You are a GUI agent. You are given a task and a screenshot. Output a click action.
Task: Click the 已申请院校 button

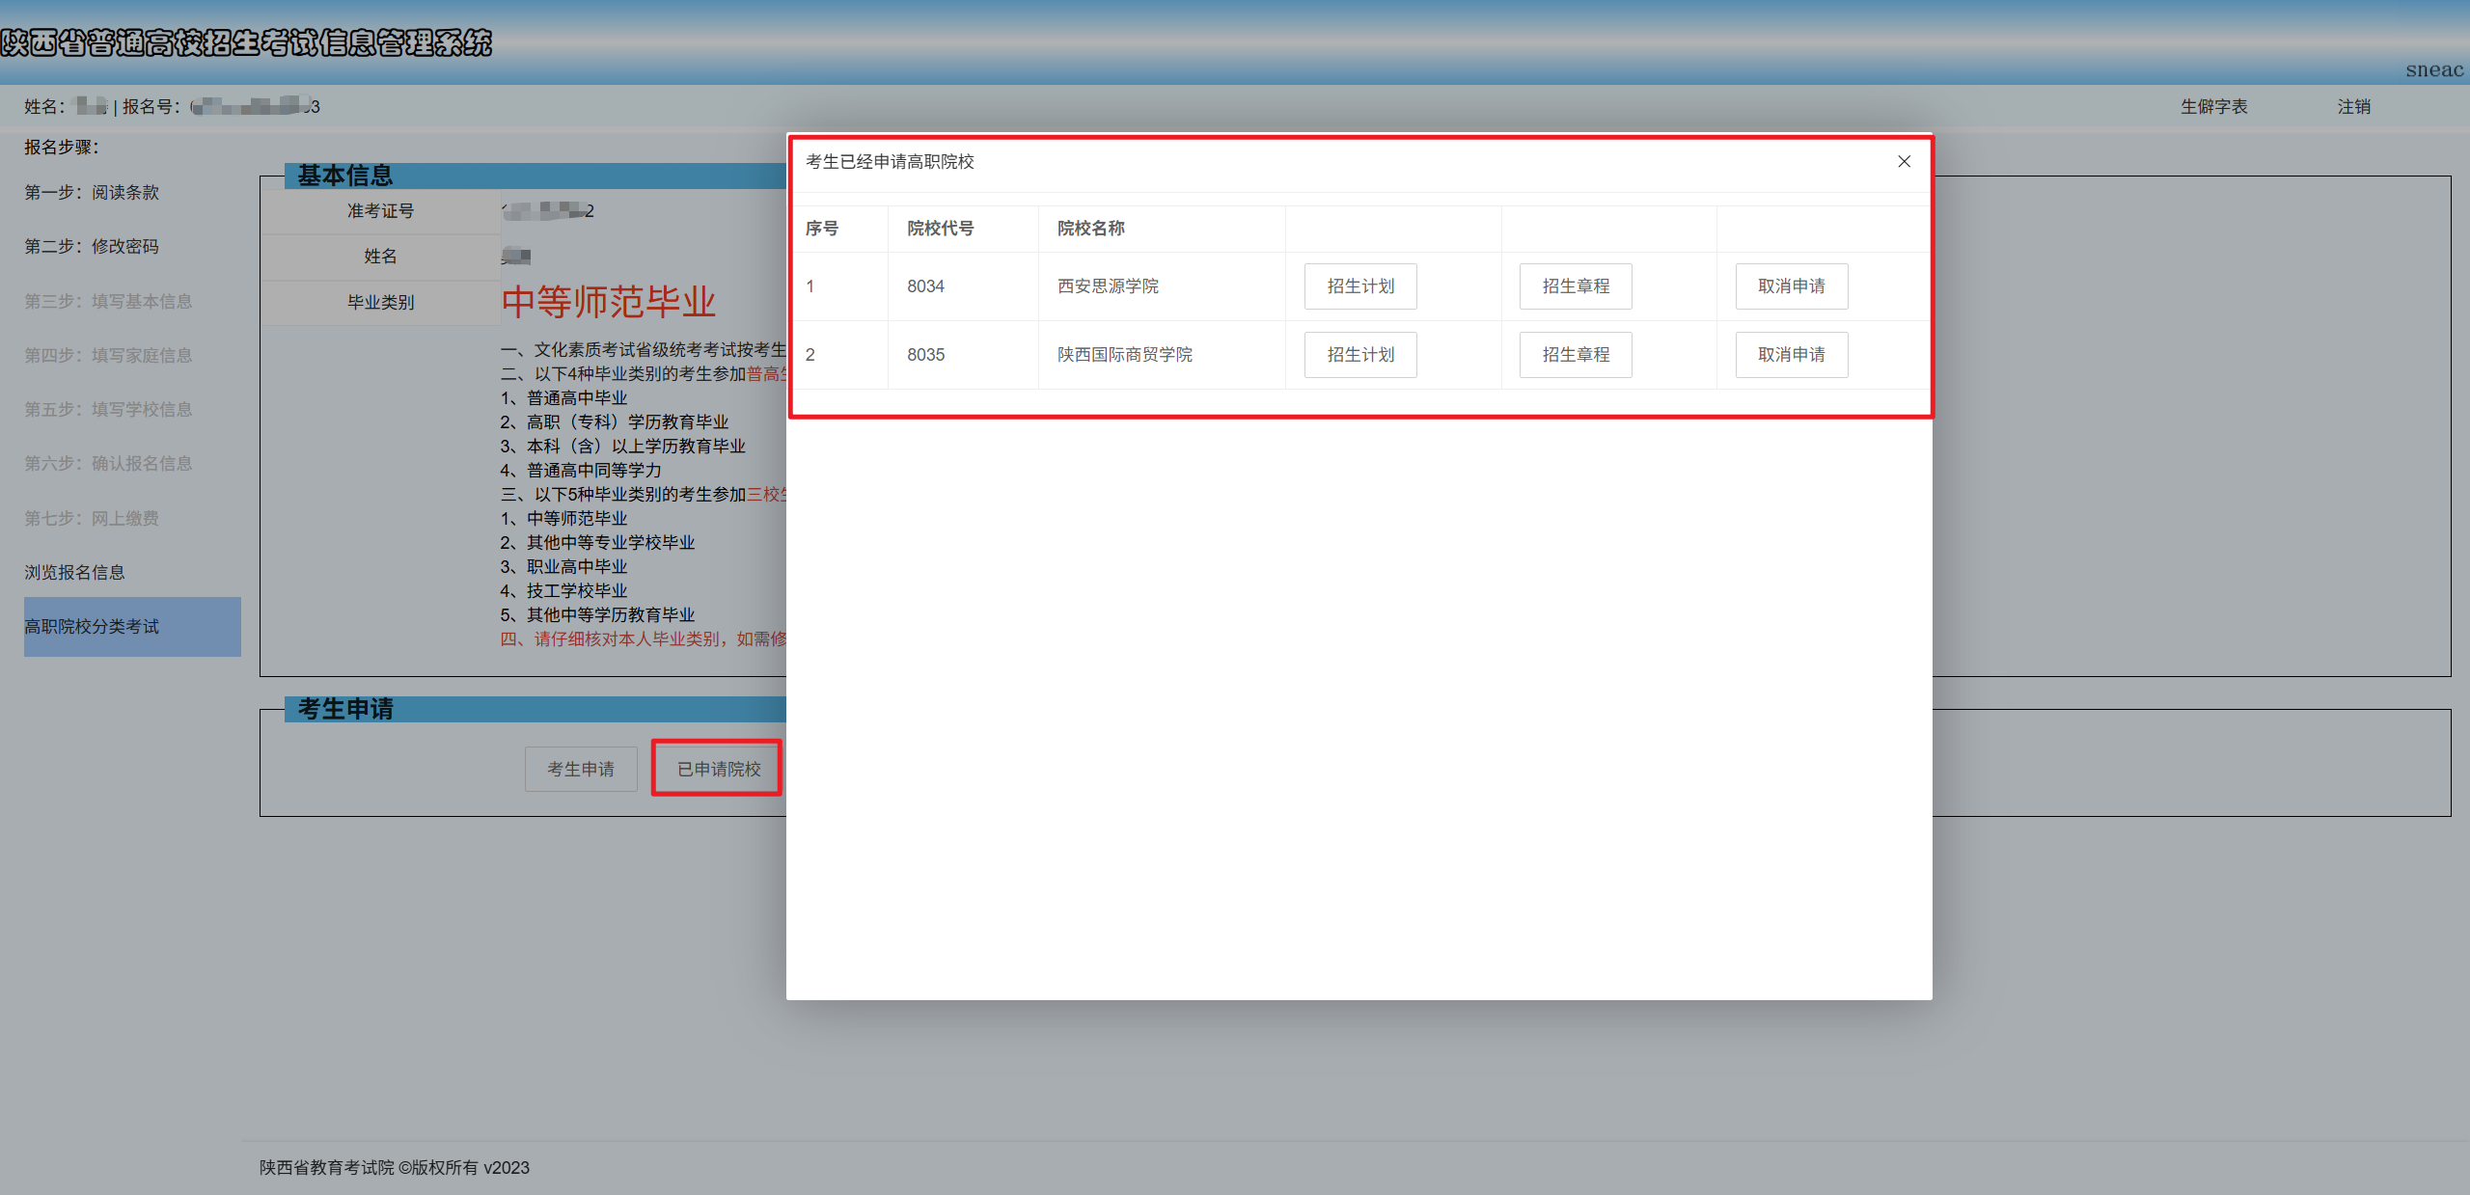[x=716, y=768]
